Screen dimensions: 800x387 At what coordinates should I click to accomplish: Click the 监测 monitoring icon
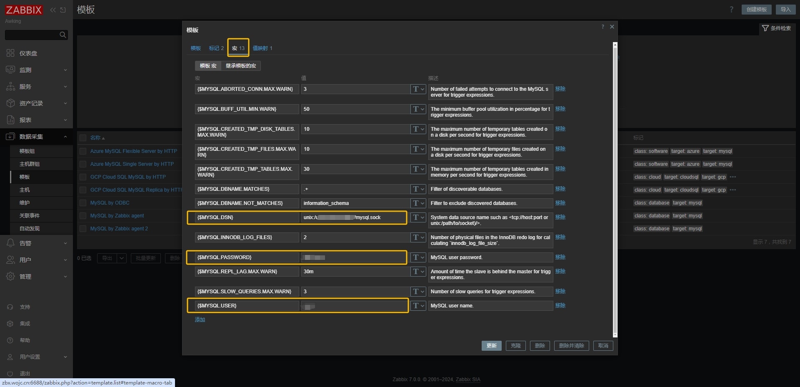pos(10,70)
